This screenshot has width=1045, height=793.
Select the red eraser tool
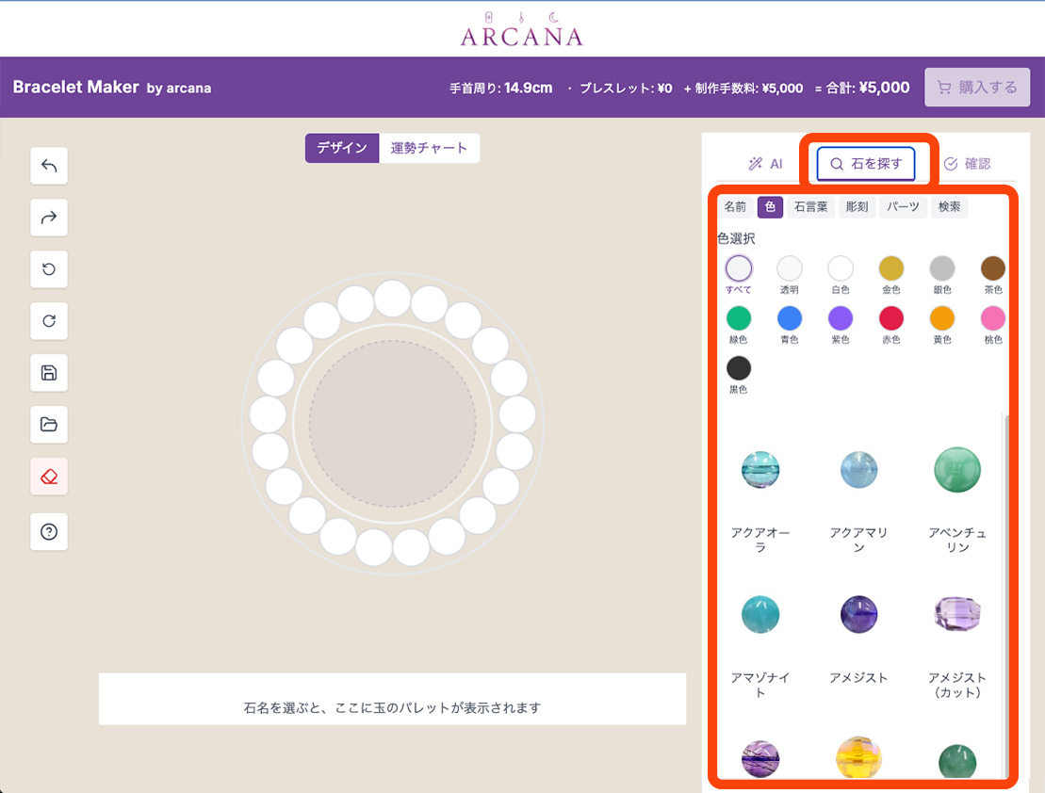49,477
